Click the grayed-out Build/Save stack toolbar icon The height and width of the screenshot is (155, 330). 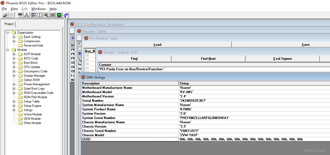(12, 15)
